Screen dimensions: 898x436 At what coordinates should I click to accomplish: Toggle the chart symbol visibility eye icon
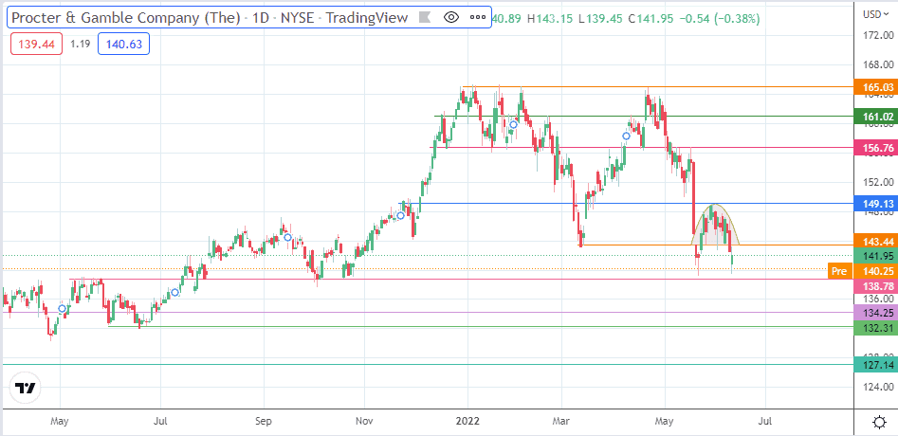coord(451,17)
